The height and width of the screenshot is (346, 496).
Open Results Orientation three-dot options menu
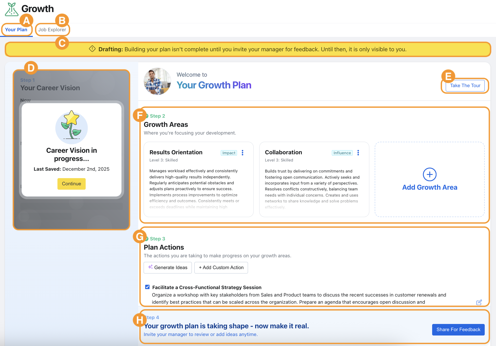pos(243,153)
